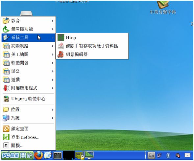Open the 辦公 category
Screen dimensions: 194x161
(x=28, y=71)
